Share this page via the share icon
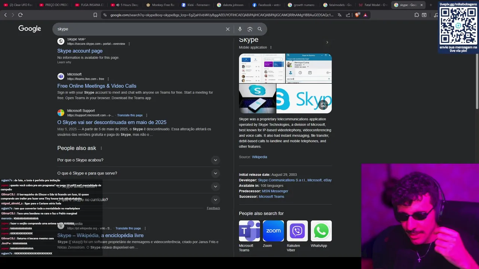This screenshot has height=269, width=479. pos(348,15)
